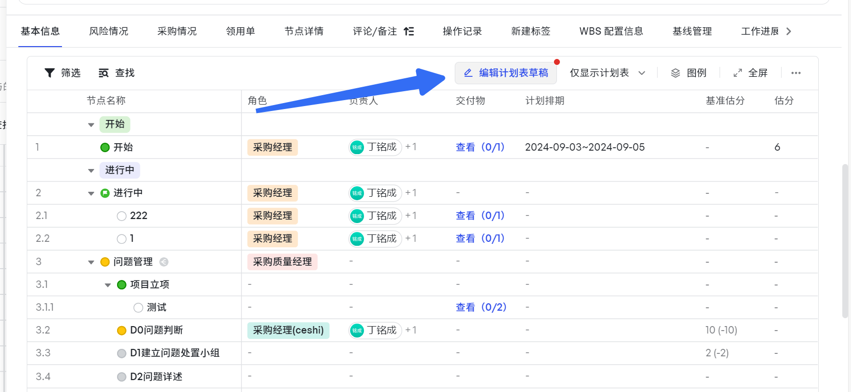Click the layers icon beside 图例

tap(675, 73)
